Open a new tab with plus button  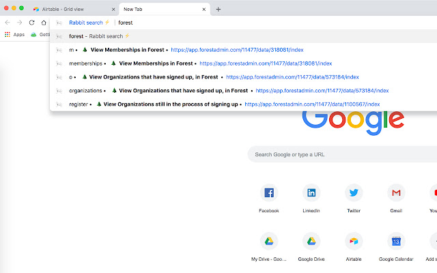pos(218,9)
